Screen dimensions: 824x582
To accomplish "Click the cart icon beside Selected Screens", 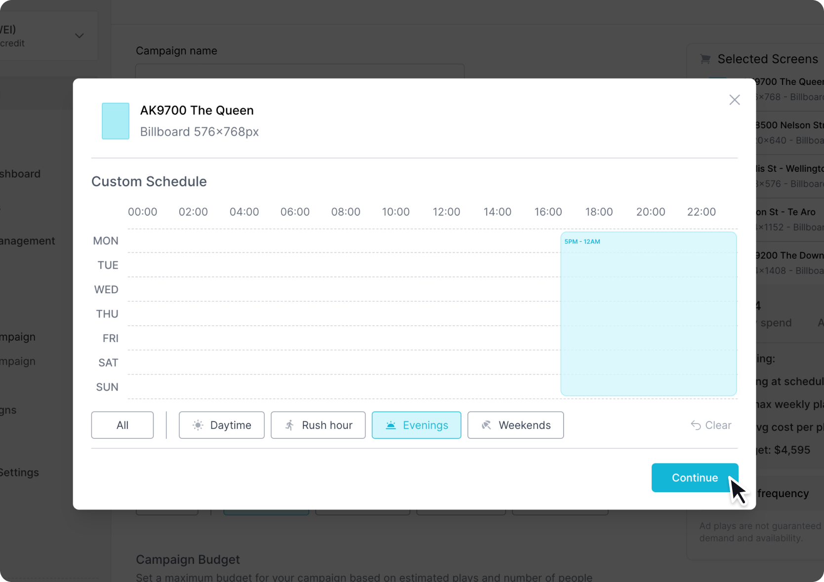I will [x=705, y=59].
